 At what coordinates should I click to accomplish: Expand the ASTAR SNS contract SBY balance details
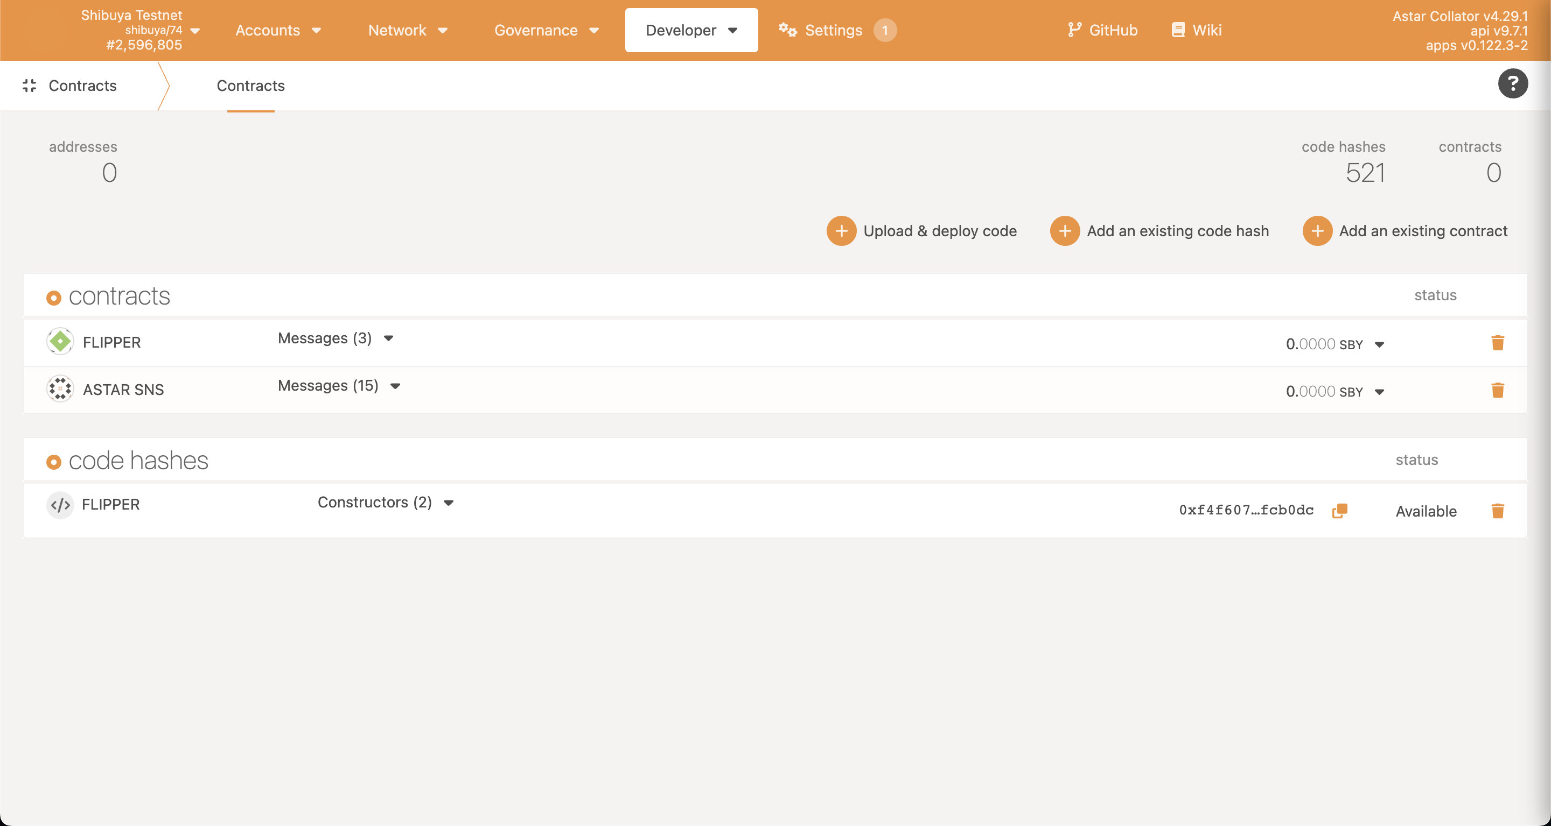coord(1379,392)
